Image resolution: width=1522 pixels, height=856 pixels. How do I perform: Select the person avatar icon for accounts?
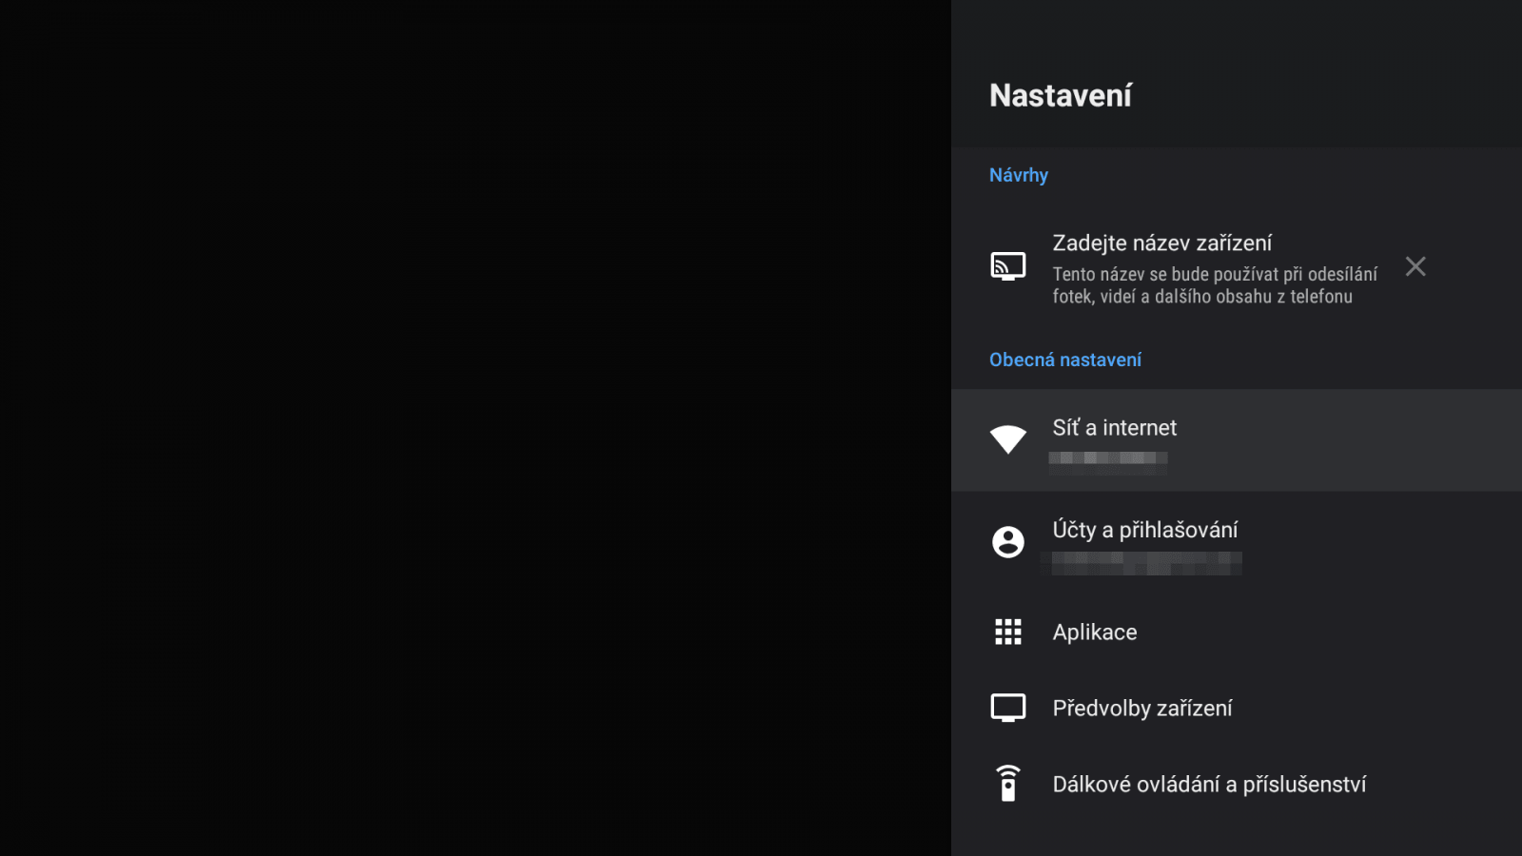coord(1008,542)
